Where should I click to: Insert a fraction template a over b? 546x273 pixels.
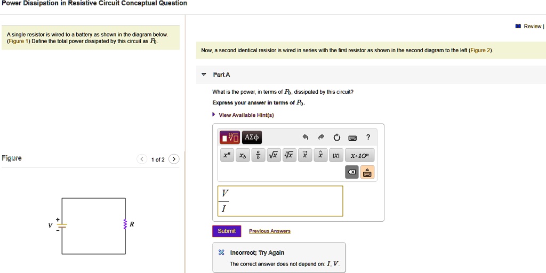[258, 156]
